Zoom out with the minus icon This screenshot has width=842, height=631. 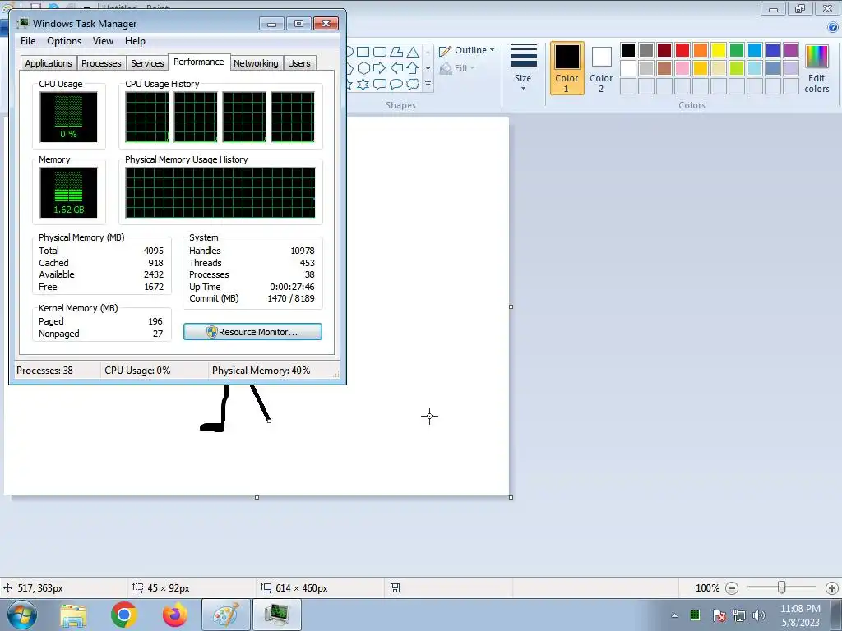click(x=731, y=588)
